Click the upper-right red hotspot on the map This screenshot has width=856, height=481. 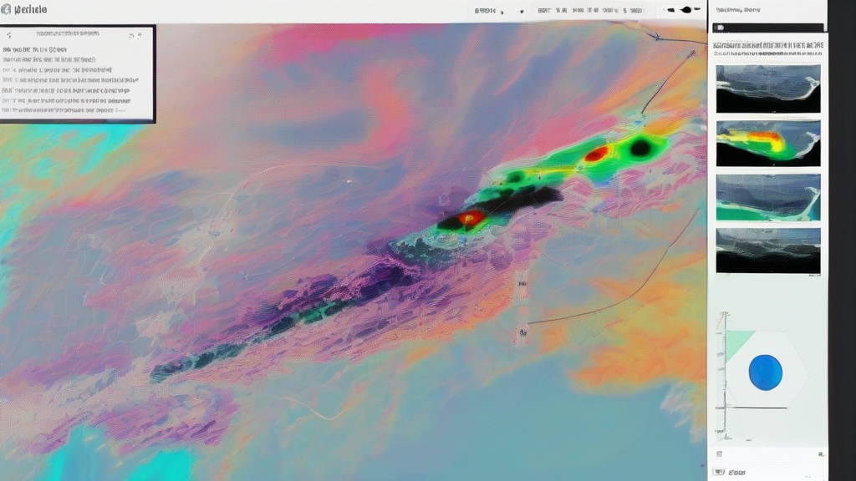pos(596,154)
